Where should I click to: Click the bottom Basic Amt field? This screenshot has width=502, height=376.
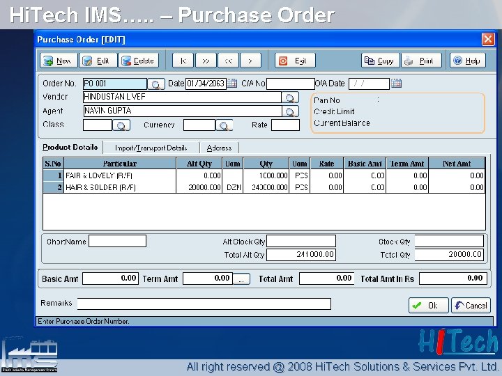coord(110,278)
